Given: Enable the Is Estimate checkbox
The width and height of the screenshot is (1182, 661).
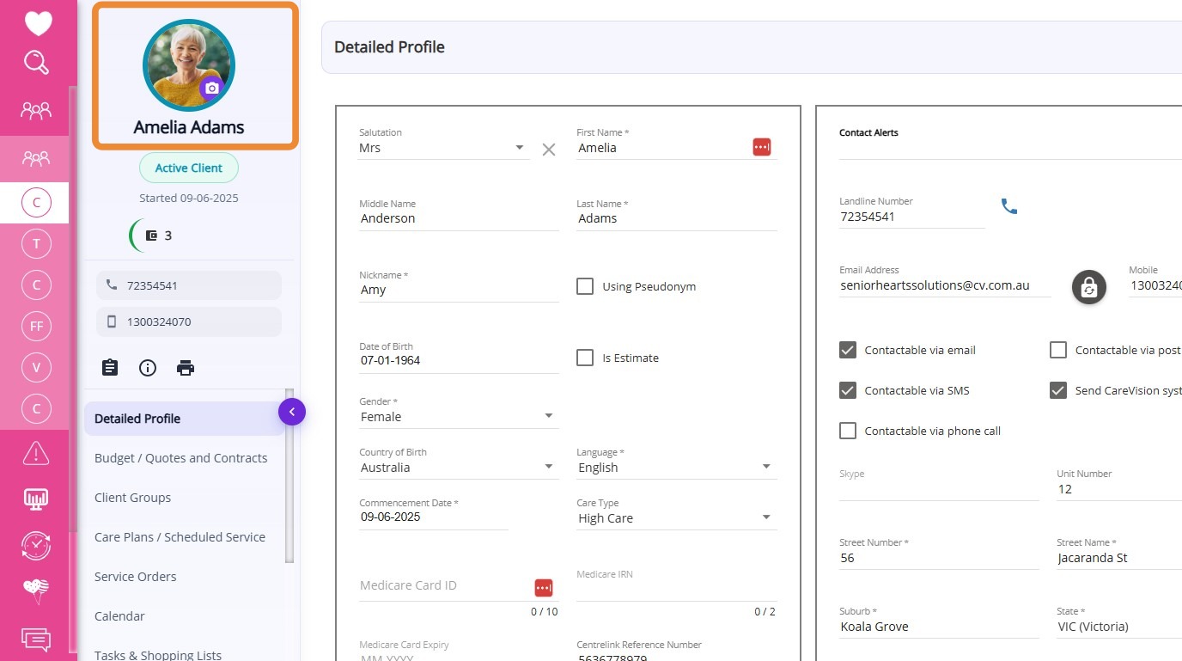Looking at the screenshot, I should tap(585, 358).
